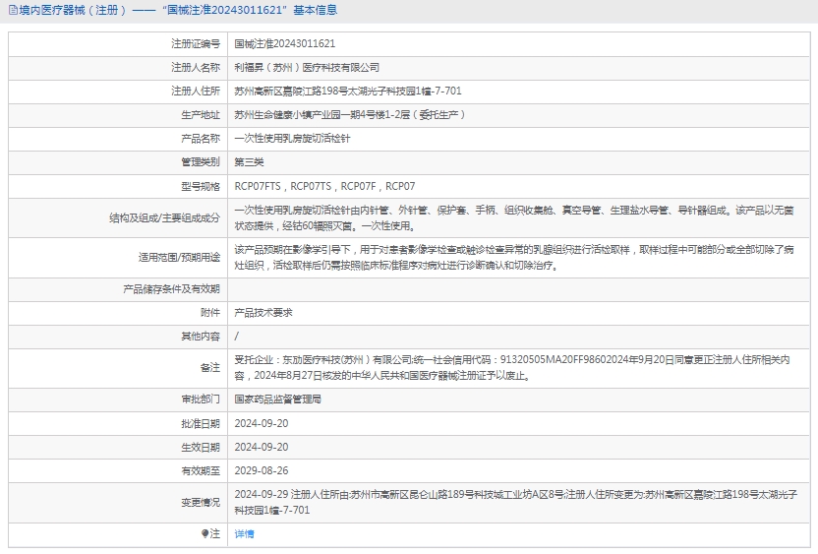The height and width of the screenshot is (554, 818).
Task: Click the 有效期至 date 2029-08-26
Action: click(x=261, y=470)
